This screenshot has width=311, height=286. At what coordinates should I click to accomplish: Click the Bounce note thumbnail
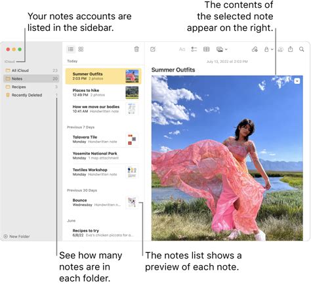click(x=132, y=203)
